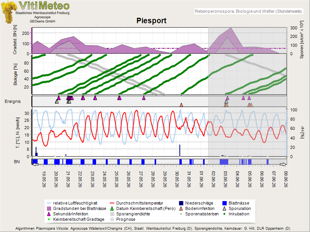Image resolution: width=310 pixels, height=232 pixels.
Task: Click the 'Sporen [s/cm² x 10³]' axis label
Action: (x=301, y=39)
